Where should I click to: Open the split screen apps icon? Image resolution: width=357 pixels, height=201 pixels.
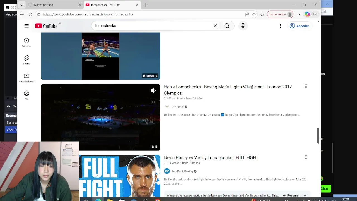pyautogui.click(x=247, y=14)
